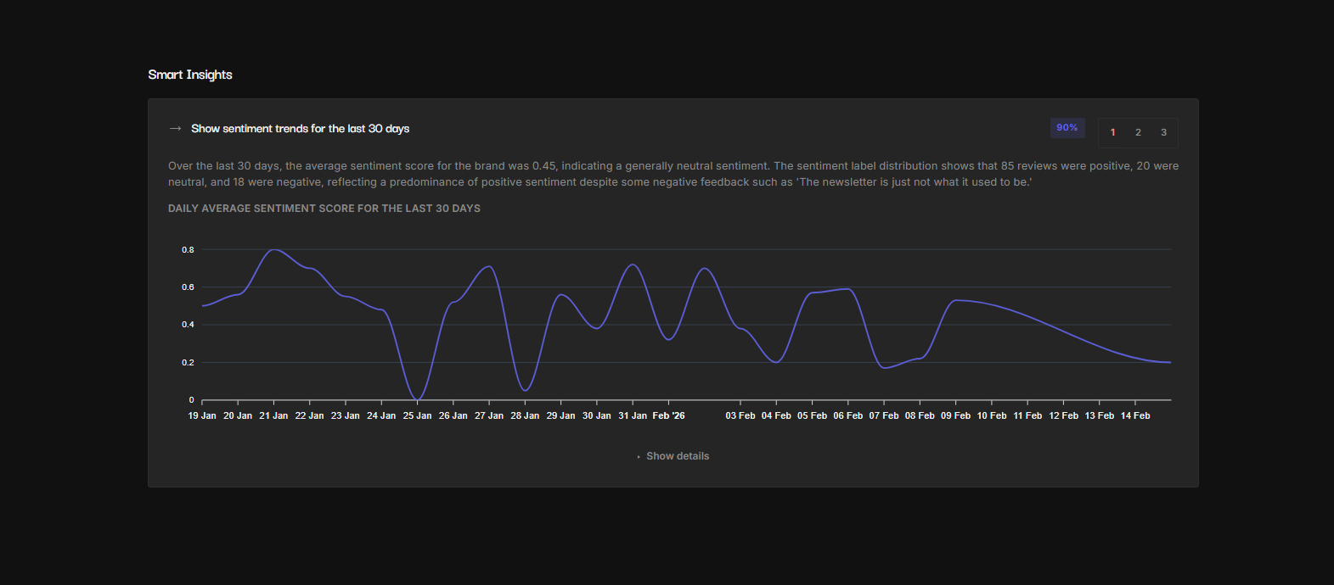Click the 05 Feb axis label
1334x585 pixels.
(812, 416)
